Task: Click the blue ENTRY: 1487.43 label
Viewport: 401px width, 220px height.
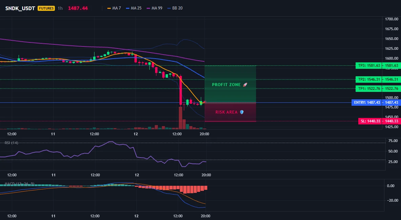Action: point(367,102)
